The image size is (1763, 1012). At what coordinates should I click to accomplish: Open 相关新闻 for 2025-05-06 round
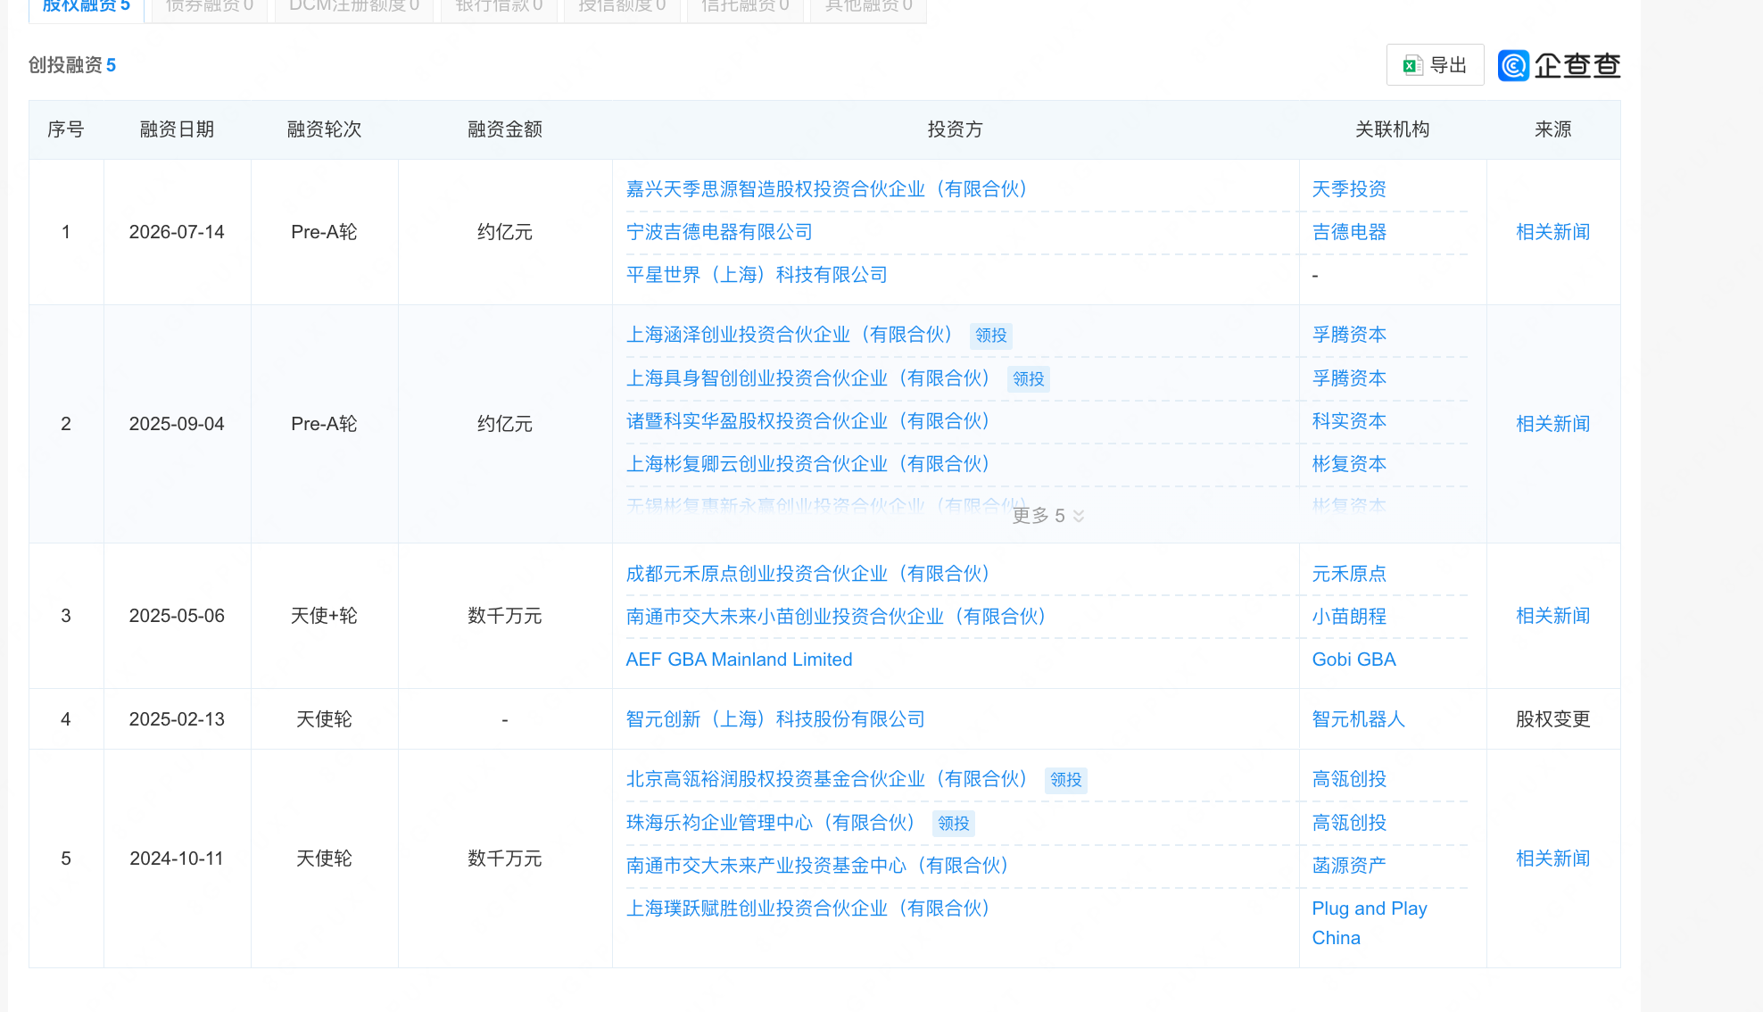[1553, 616]
